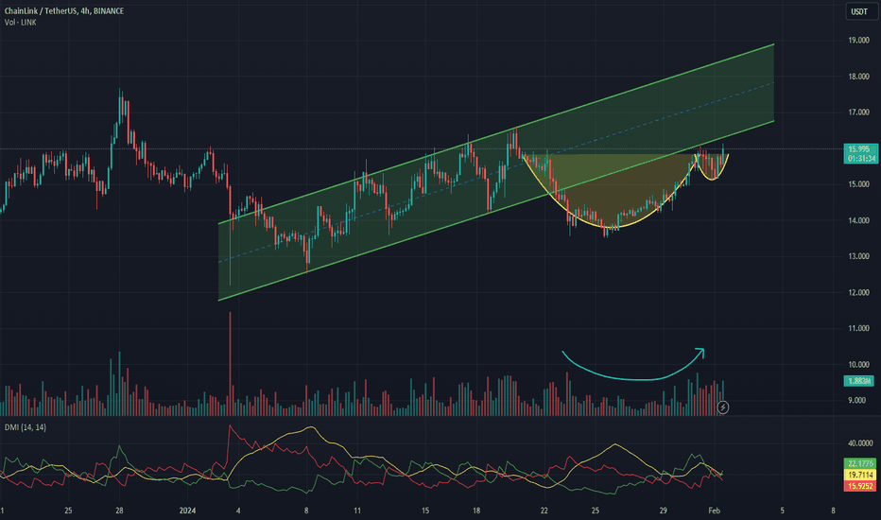Click the 40.0000 DMI axis label
This screenshot has width=881, height=520.
coord(860,443)
